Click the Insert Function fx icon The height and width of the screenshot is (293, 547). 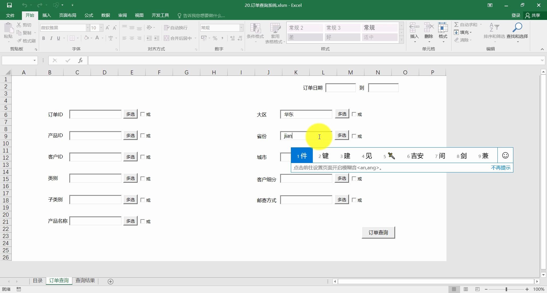[80, 60]
